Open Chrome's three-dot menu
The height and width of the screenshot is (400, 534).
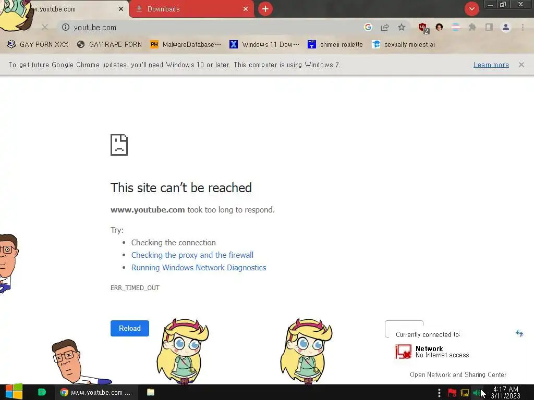click(523, 27)
